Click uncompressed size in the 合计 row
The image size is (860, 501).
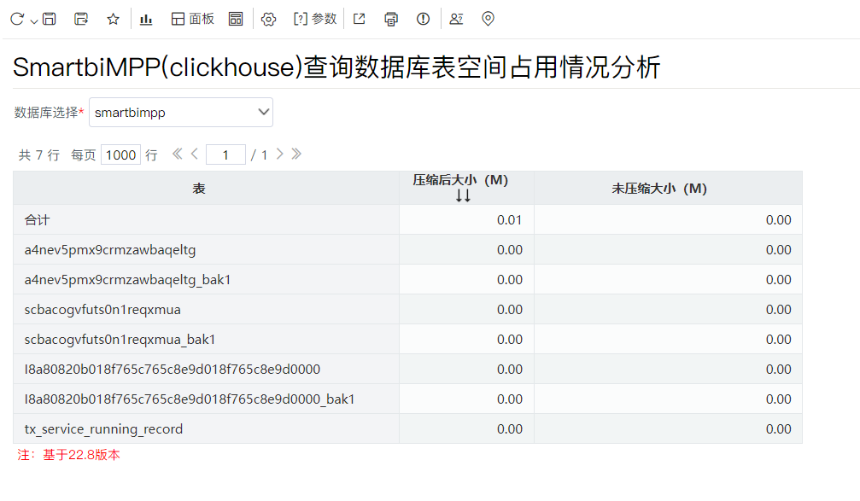tap(778, 220)
